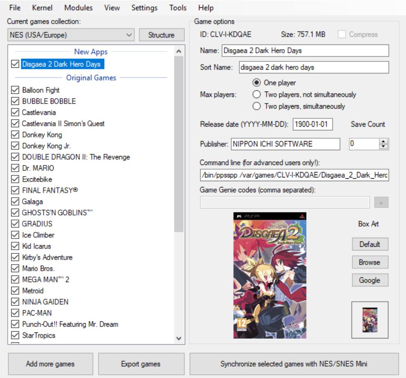Select Mario Bros. in the games list

coord(38,269)
